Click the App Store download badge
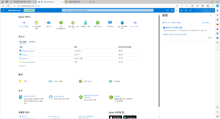 coord(115,117)
